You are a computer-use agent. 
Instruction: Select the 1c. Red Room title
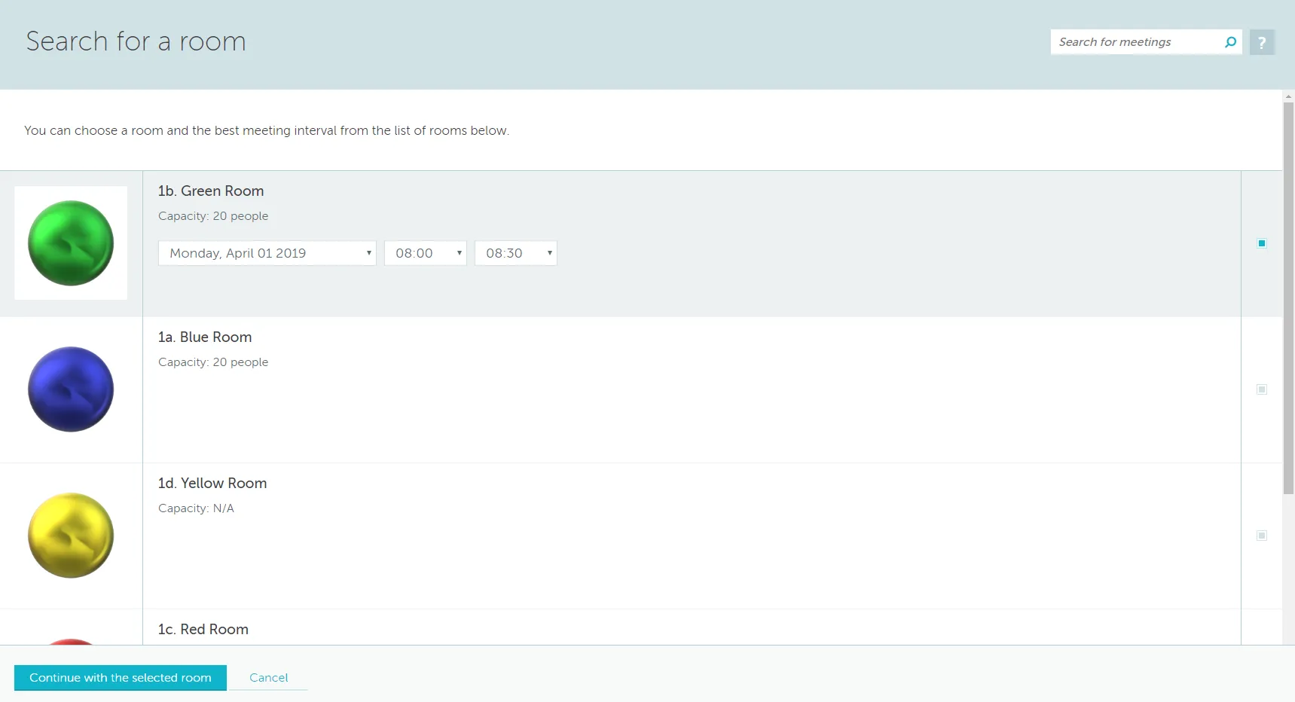pos(203,630)
